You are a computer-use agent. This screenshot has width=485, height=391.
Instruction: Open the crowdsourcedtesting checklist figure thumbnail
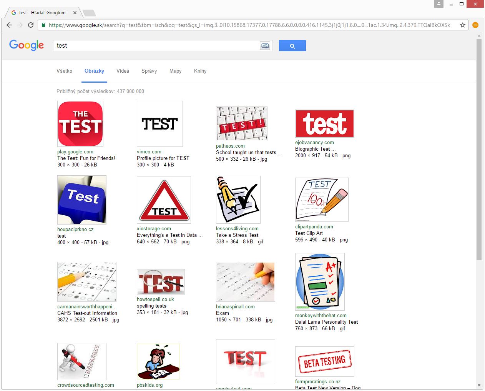point(82,362)
